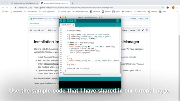Open the Facebook bookmark
The image size is (180, 101).
click(x=95, y=12)
